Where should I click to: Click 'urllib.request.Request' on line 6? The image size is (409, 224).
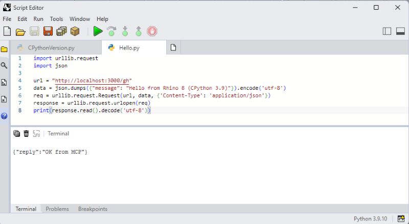pos(86,95)
